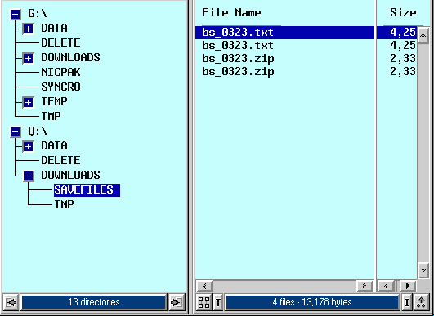Select the TEMP folder label
434x316 pixels.
coord(54,101)
